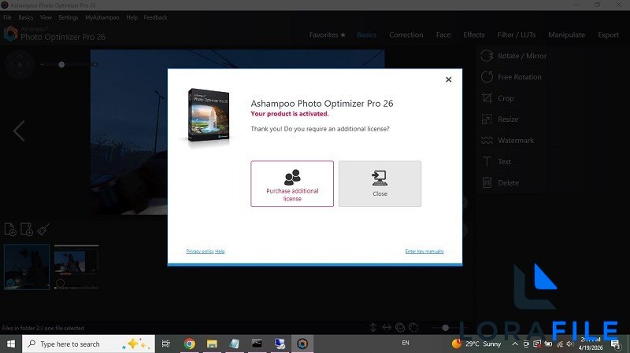
Task: Select the Text tool icon
Action: 487,161
